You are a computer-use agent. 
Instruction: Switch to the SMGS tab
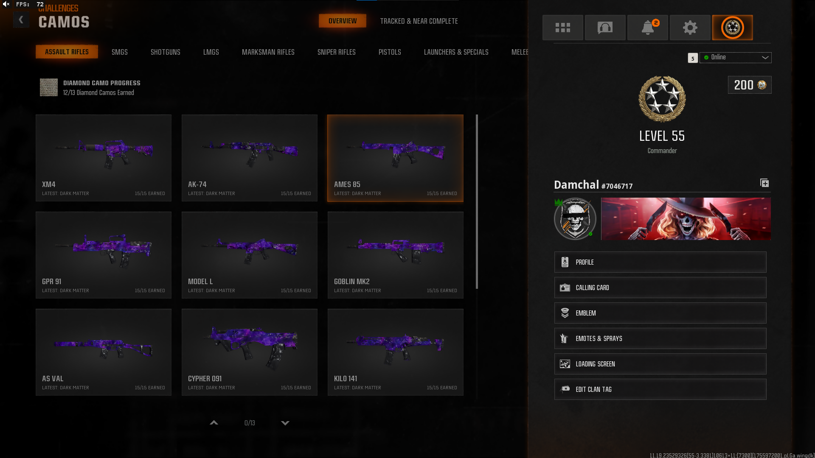(x=120, y=52)
